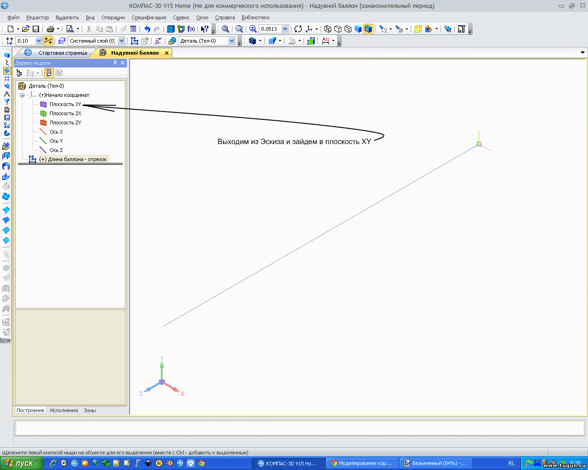Image resolution: width=588 pixels, height=470 pixels.
Task: Click the tree structure display icon
Action: [19, 73]
